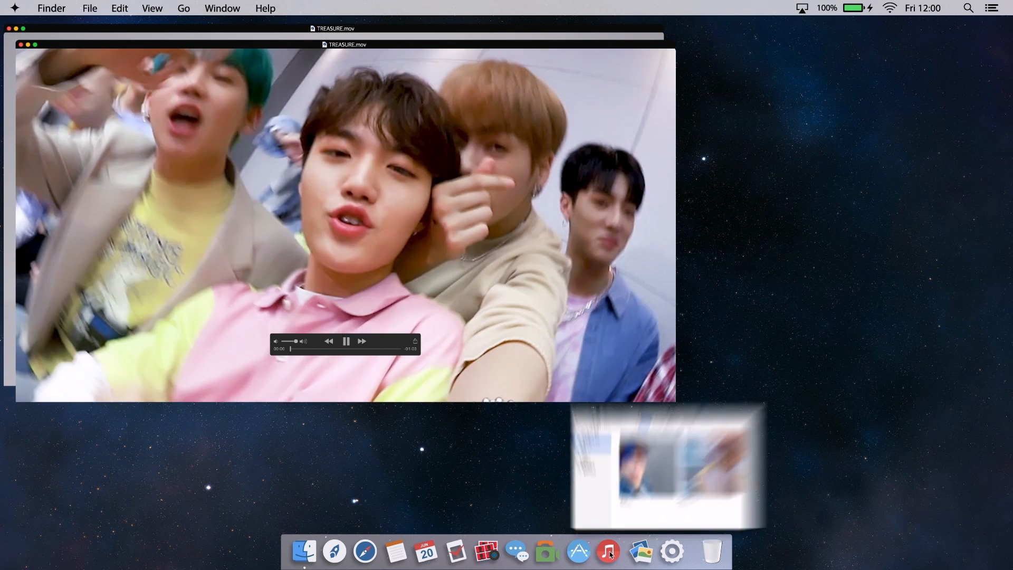The height and width of the screenshot is (570, 1013).
Task: Click the battery status icon
Action: click(x=858, y=8)
